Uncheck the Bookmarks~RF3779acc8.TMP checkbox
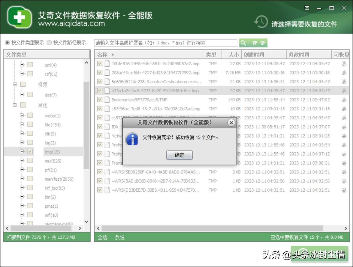This screenshot has width=353, height=267. [100, 100]
